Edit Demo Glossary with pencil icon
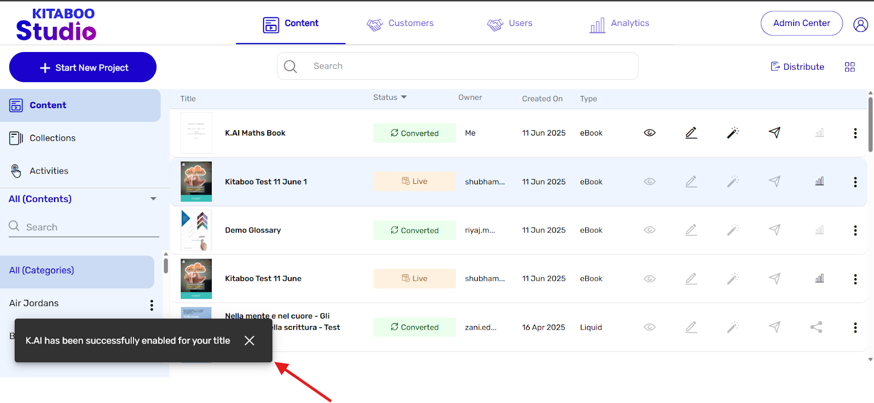874x403 pixels. (691, 230)
